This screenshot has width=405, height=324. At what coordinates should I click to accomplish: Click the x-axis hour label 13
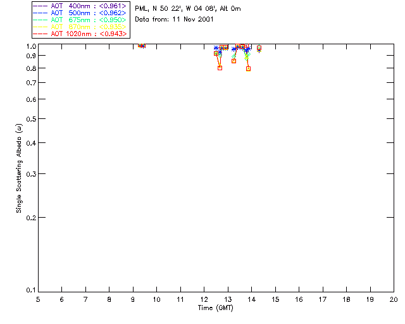pos(228,299)
